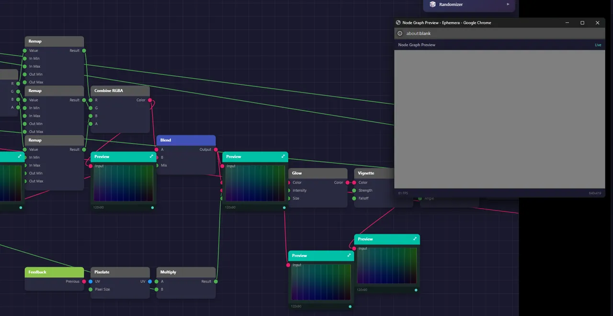The height and width of the screenshot is (316, 613).
Task: Click the Multiply Result output port
Action: pos(216,281)
